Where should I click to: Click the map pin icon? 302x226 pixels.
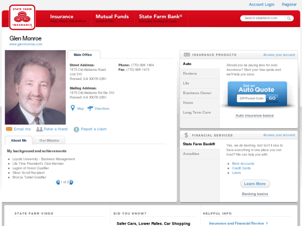pyautogui.click(x=73, y=108)
